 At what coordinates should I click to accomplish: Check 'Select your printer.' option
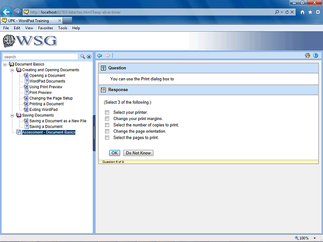(x=107, y=112)
